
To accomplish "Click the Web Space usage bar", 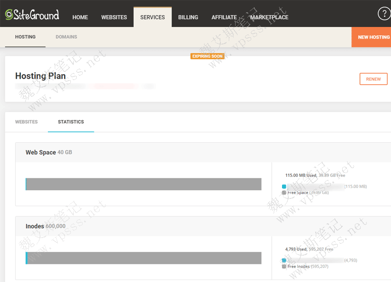I will coord(143,184).
